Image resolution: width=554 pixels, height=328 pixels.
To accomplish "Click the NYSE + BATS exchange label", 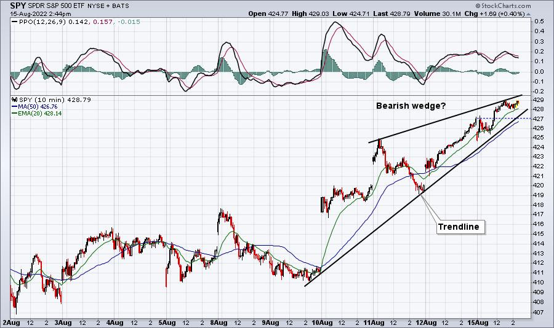I will click(108, 6).
